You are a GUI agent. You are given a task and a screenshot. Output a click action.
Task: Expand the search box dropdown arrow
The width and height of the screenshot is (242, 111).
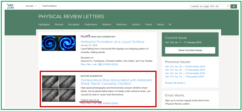point(228,7)
